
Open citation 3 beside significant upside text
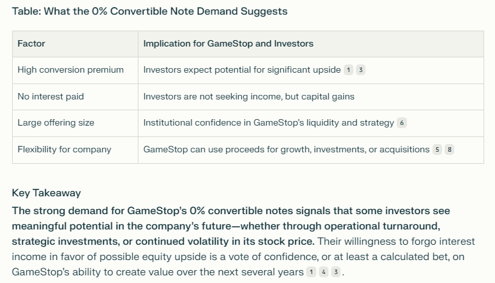click(x=361, y=70)
